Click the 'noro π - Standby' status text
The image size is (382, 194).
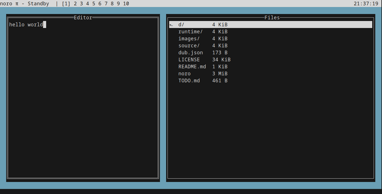coord(25,4)
